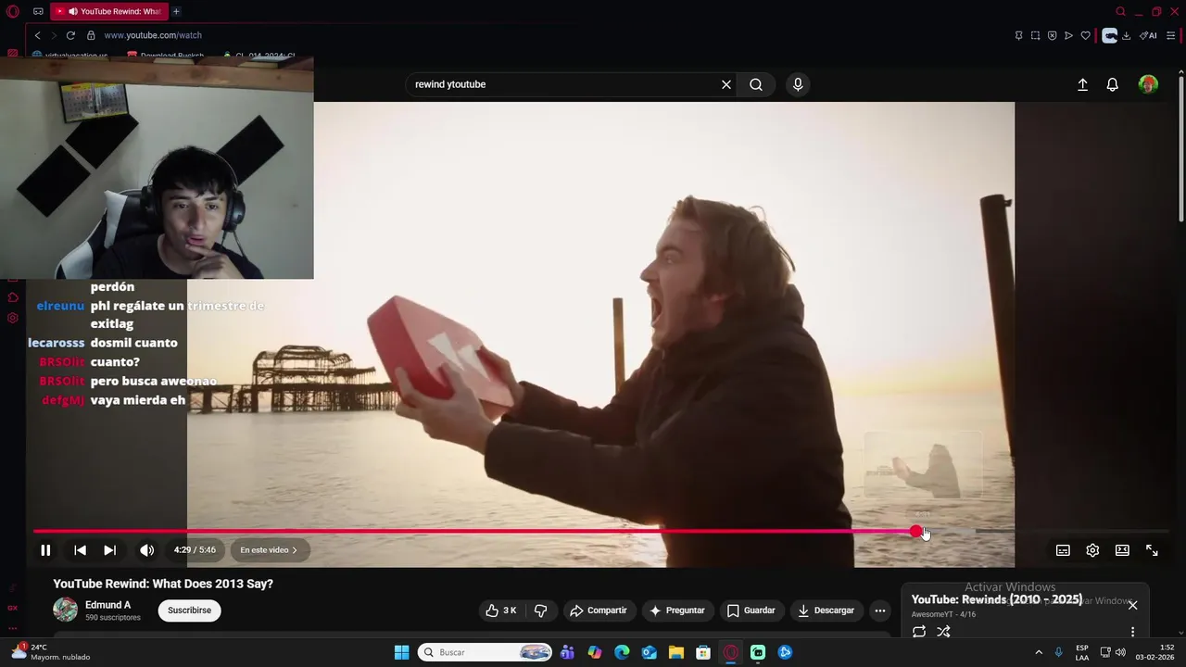The image size is (1186, 667).
Task: Open Opera easy setup menu
Action: (x=1170, y=35)
